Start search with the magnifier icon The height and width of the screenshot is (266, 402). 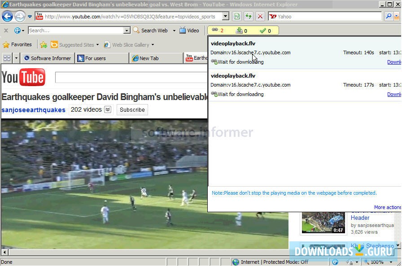[x=389, y=17]
